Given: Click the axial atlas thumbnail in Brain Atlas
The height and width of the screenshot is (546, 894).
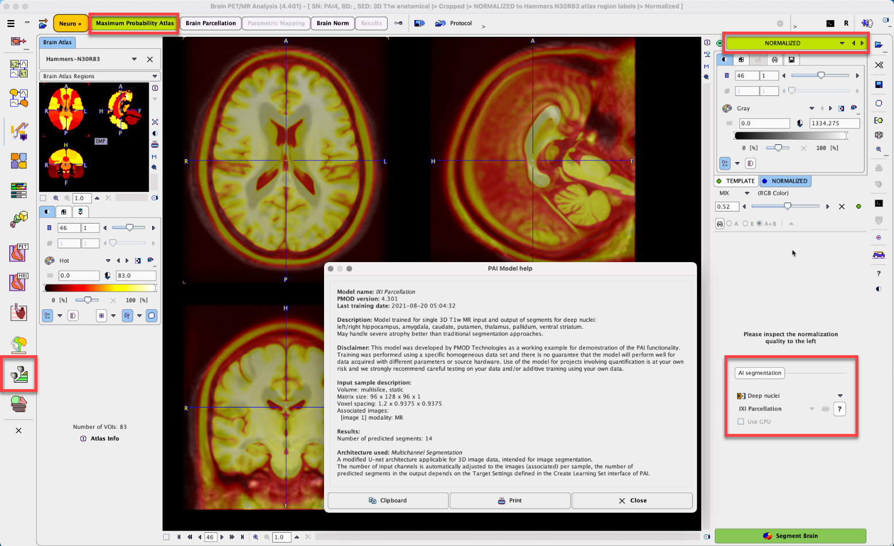Looking at the screenshot, I should (65, 110).
